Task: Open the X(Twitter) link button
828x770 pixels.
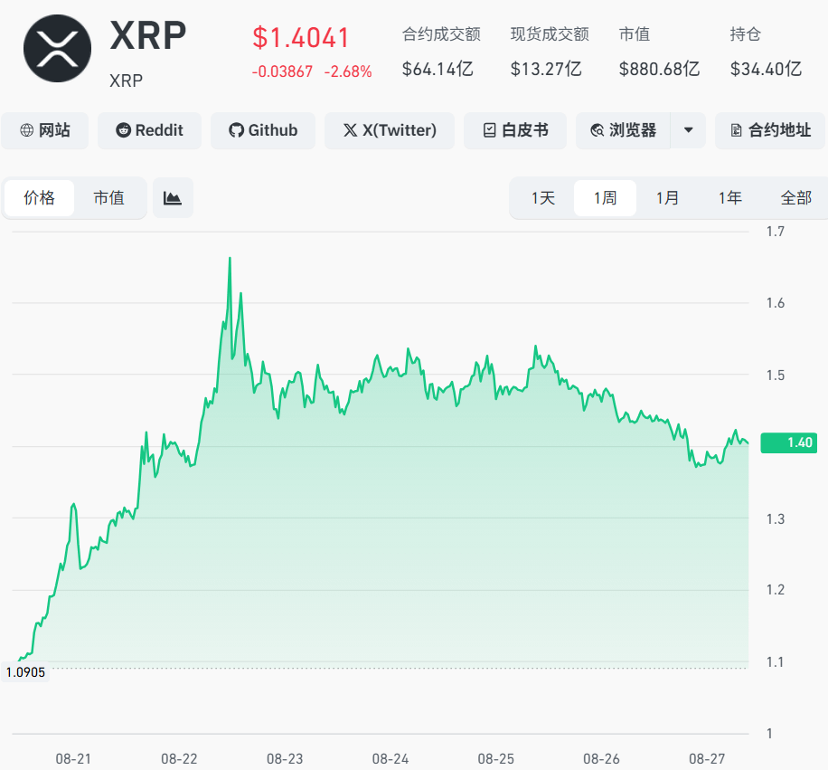Action: pos(390,130)
